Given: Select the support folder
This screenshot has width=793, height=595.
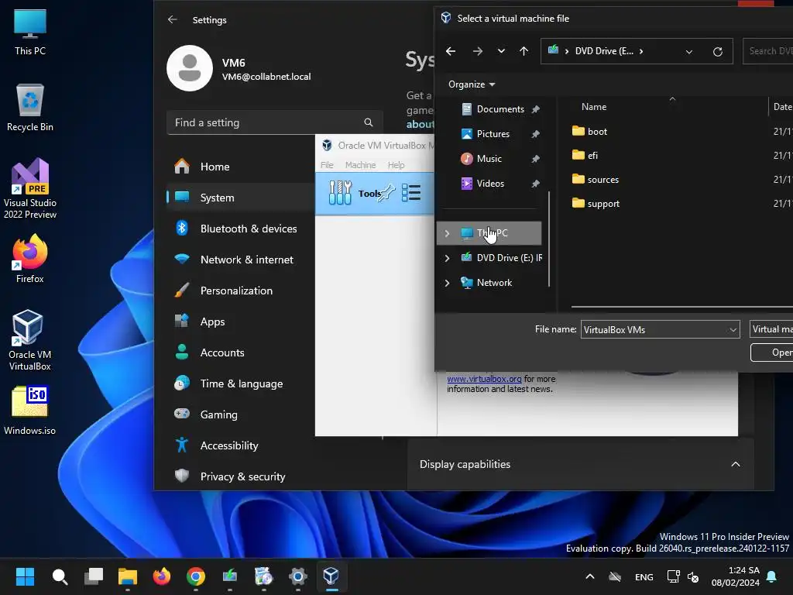Looking at the screenshot, I should pos(596,204).
